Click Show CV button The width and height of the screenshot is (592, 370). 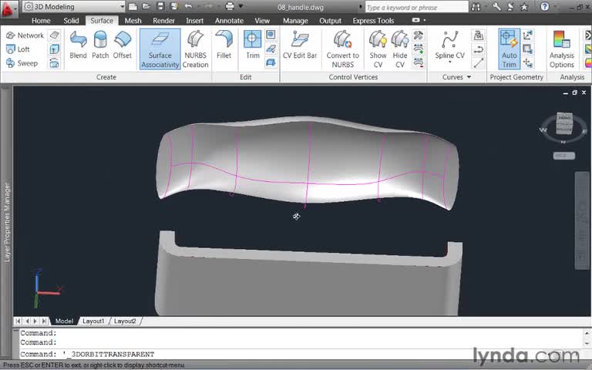tap(378, 49)
